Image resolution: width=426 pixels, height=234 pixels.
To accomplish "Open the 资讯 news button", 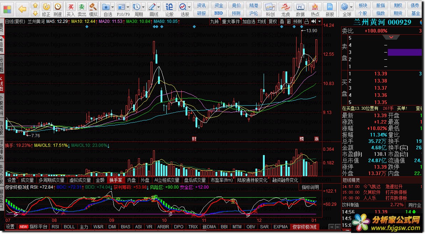I will [201, 5].
